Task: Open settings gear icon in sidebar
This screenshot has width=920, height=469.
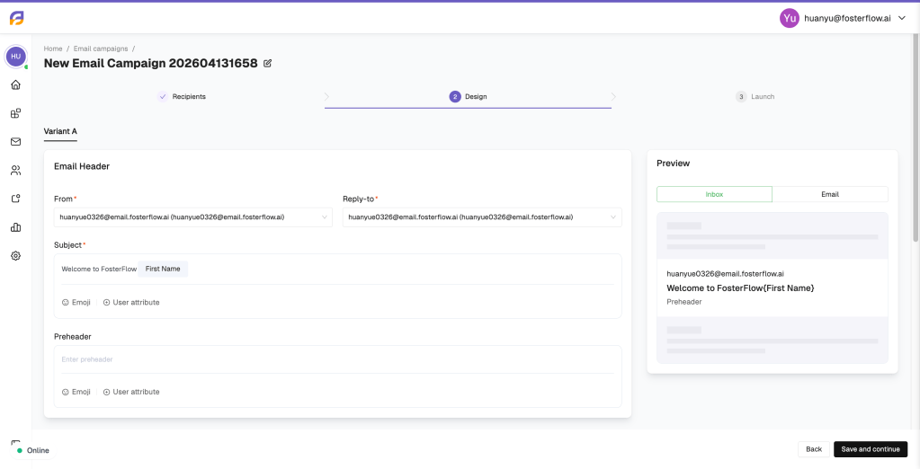Action: click(x=16, y=255)
